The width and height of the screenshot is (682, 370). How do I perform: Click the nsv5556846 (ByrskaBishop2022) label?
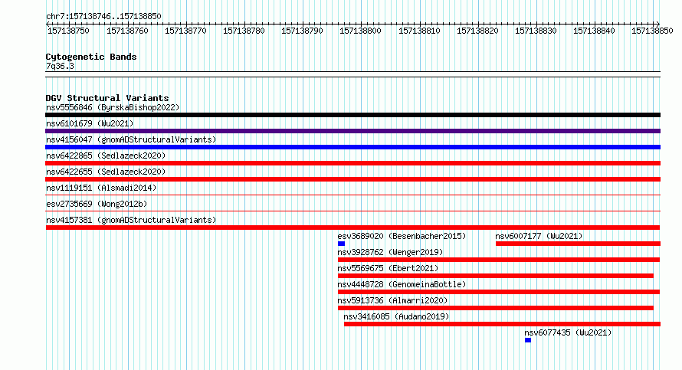point(113,107)
